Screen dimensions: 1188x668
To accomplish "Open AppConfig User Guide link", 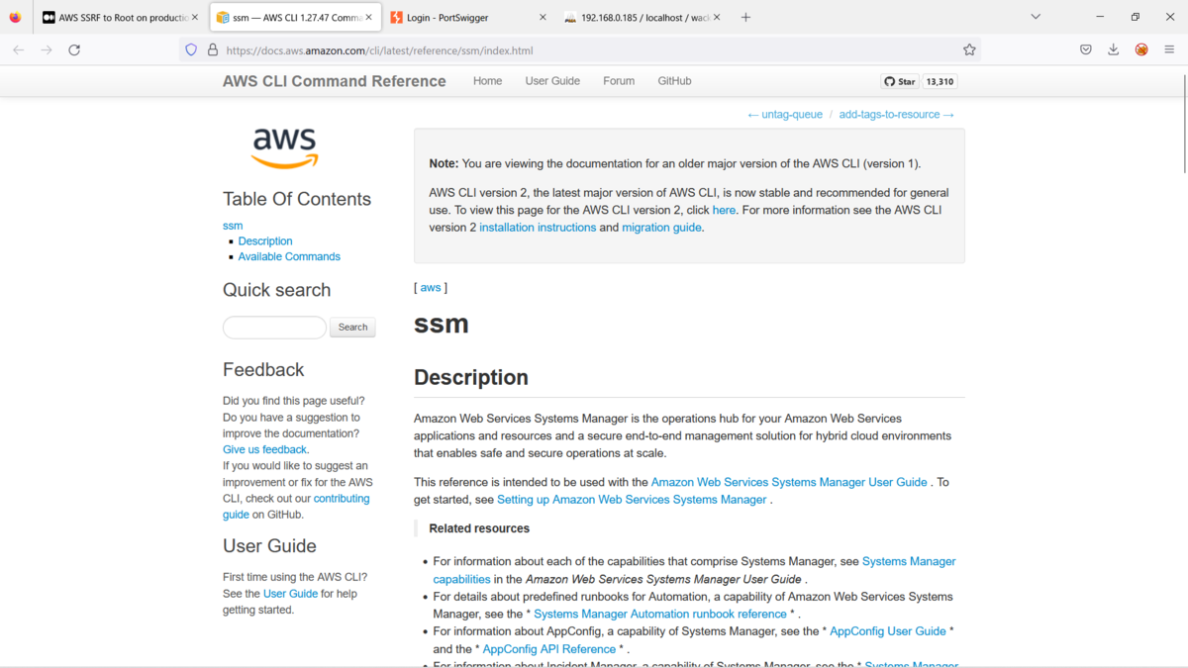I will tap(888, 631).
